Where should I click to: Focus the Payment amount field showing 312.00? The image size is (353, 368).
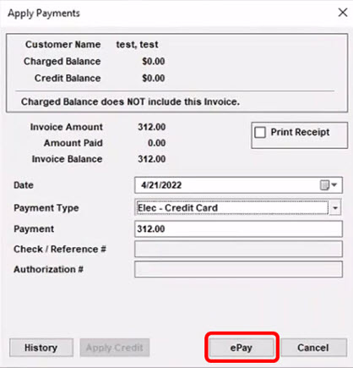238,229
